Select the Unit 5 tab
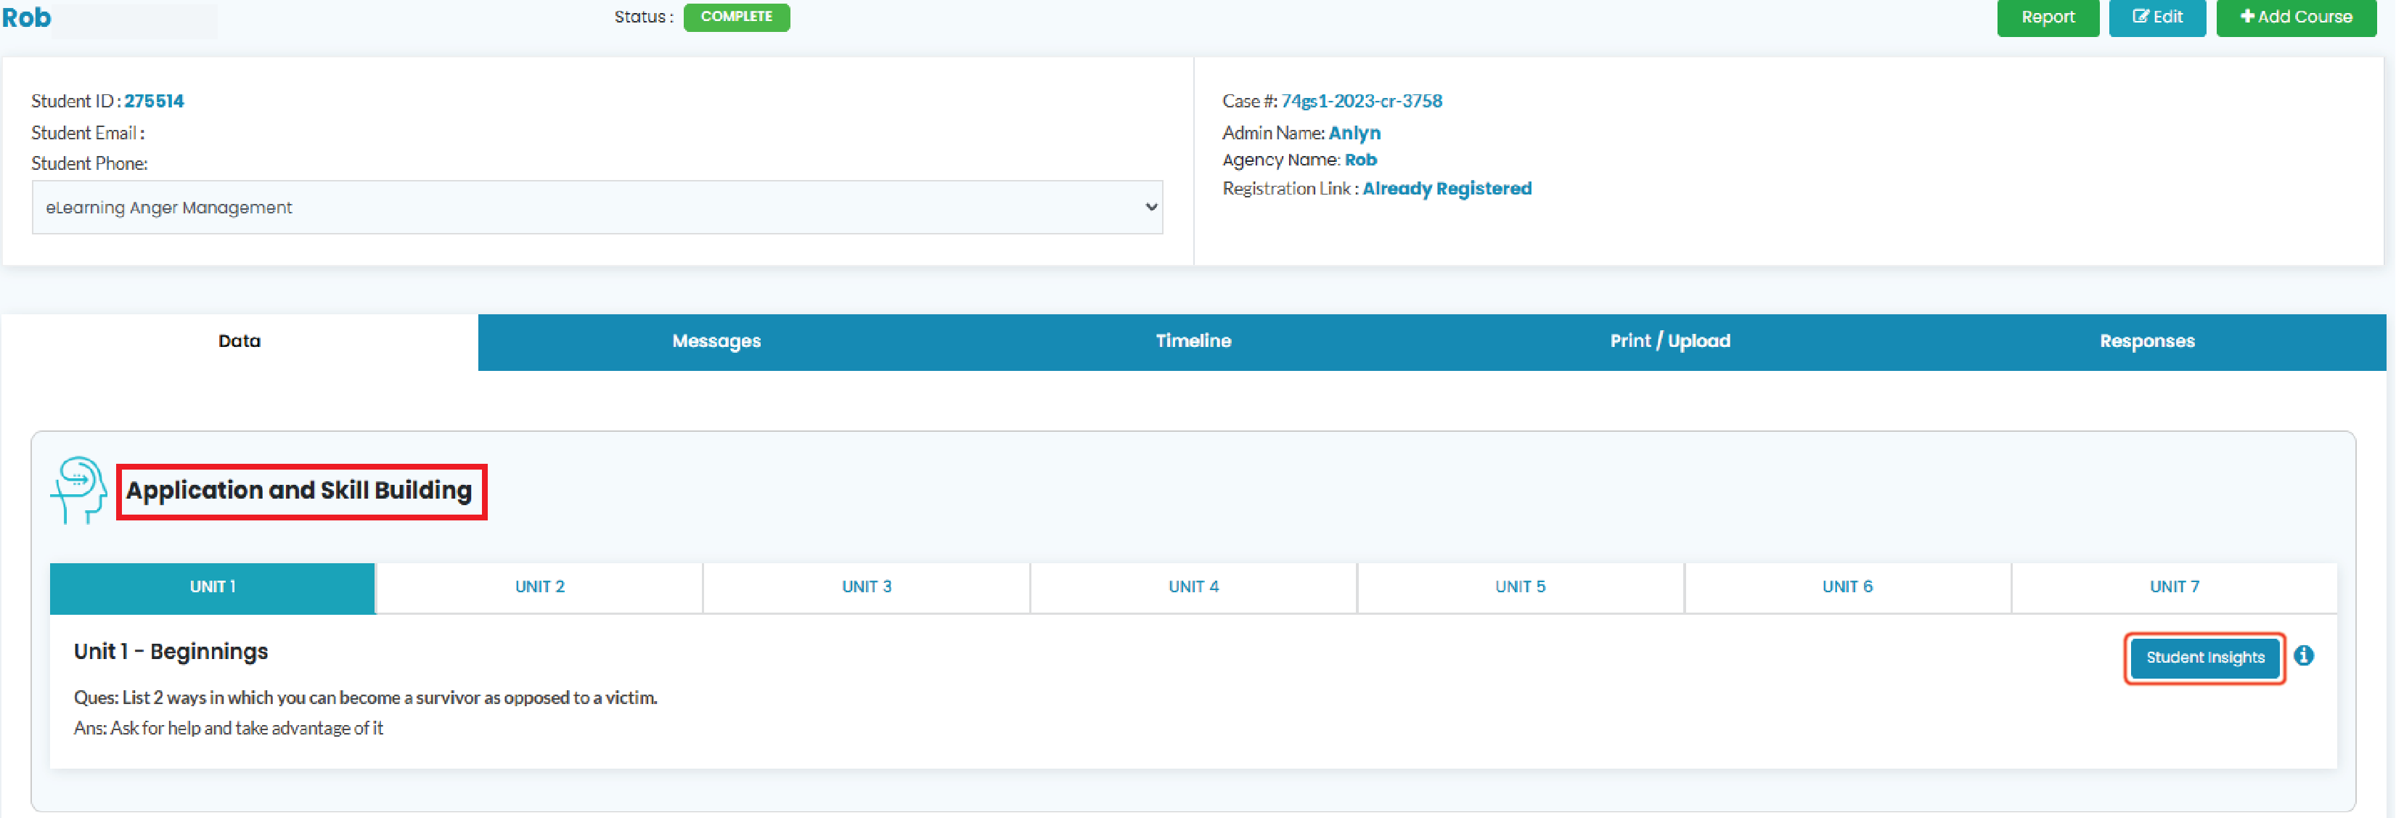 [x=1521, y=586]
